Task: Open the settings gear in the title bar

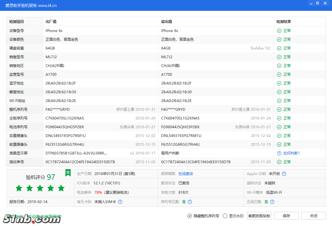Action: pyautogui.click(x=317, y=3)
